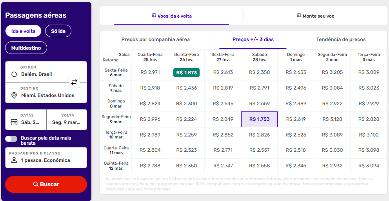Click the ticket icon next to Voos ida e volta
Screen dimensions: 389x201
[154, 16]
